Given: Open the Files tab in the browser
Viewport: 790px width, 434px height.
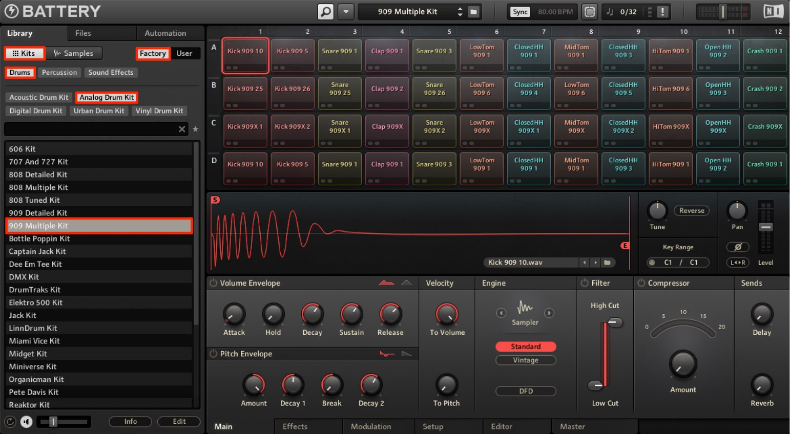Looking at the screenshot, I should coord(83,33).
